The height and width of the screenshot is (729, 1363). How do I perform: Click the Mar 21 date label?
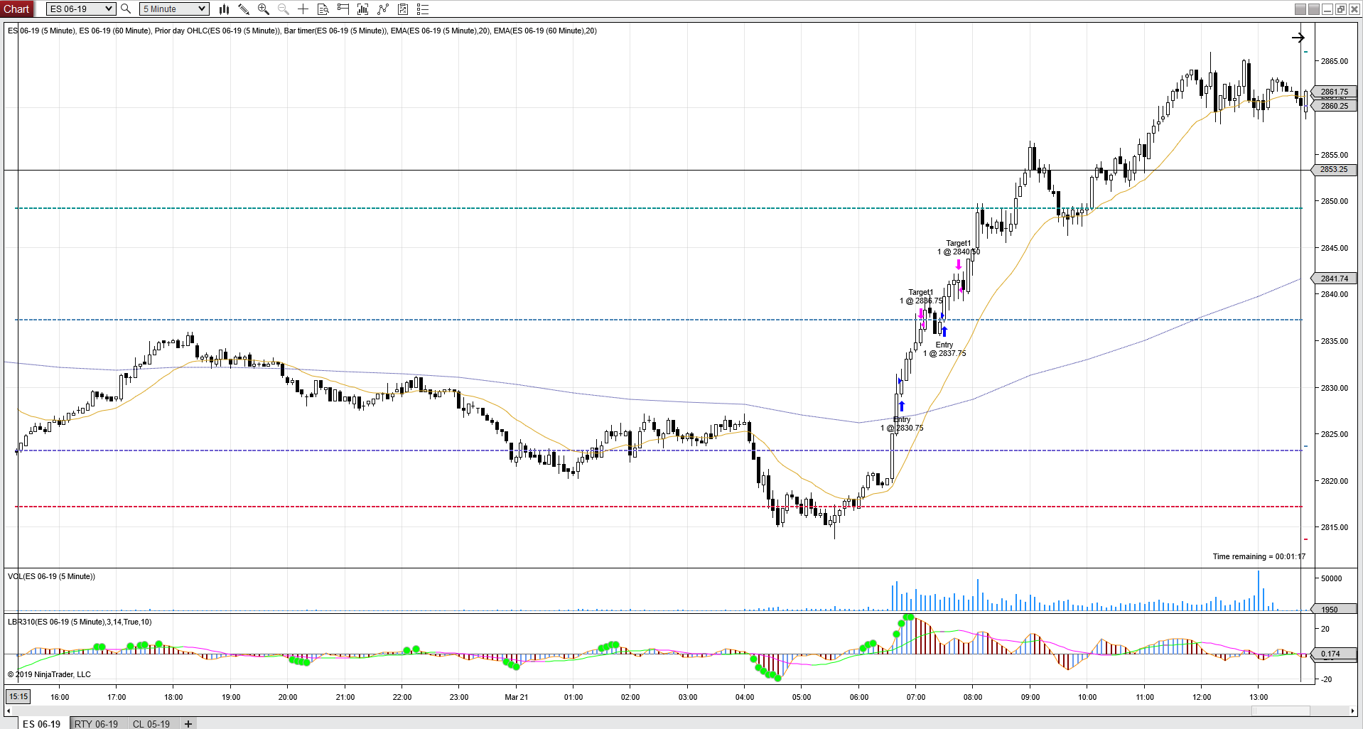517,697
